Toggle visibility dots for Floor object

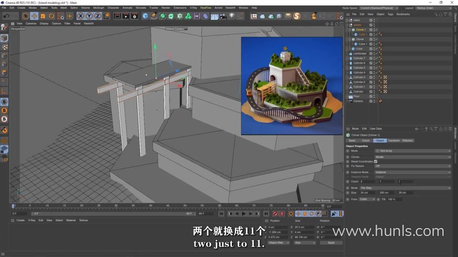pos(374,97)
